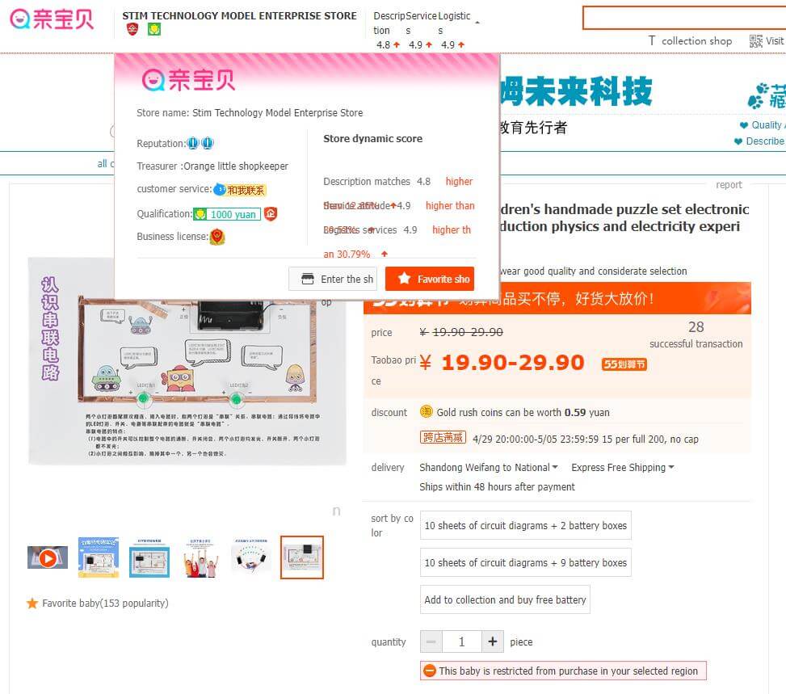Screen dimensions: 786x694
Task: Play the product video thumbnail
Action: 48,557
